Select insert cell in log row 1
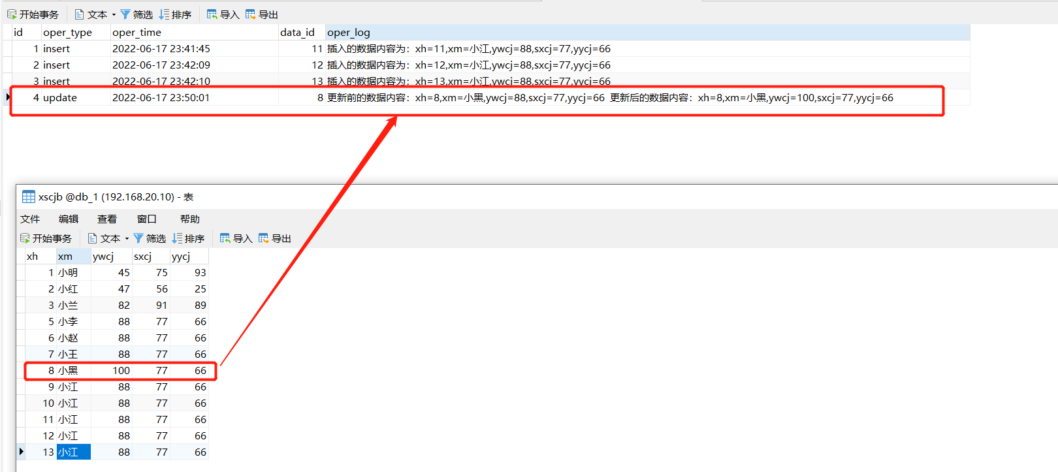 76,49
